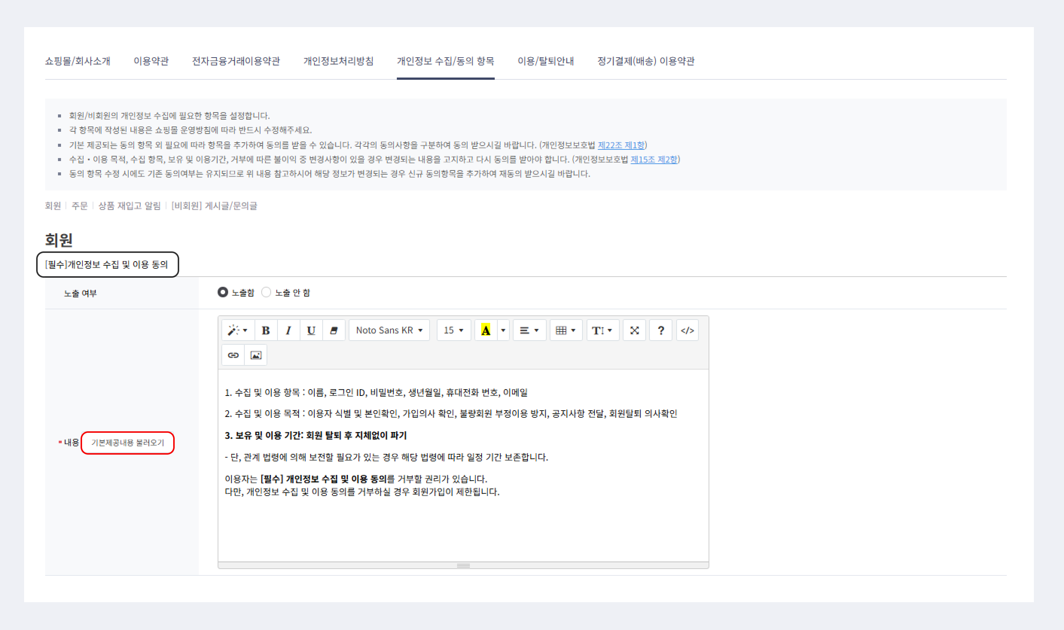
Task: Click the 기본제공내용 불러오기 button
Action: (x=127, y=443)
